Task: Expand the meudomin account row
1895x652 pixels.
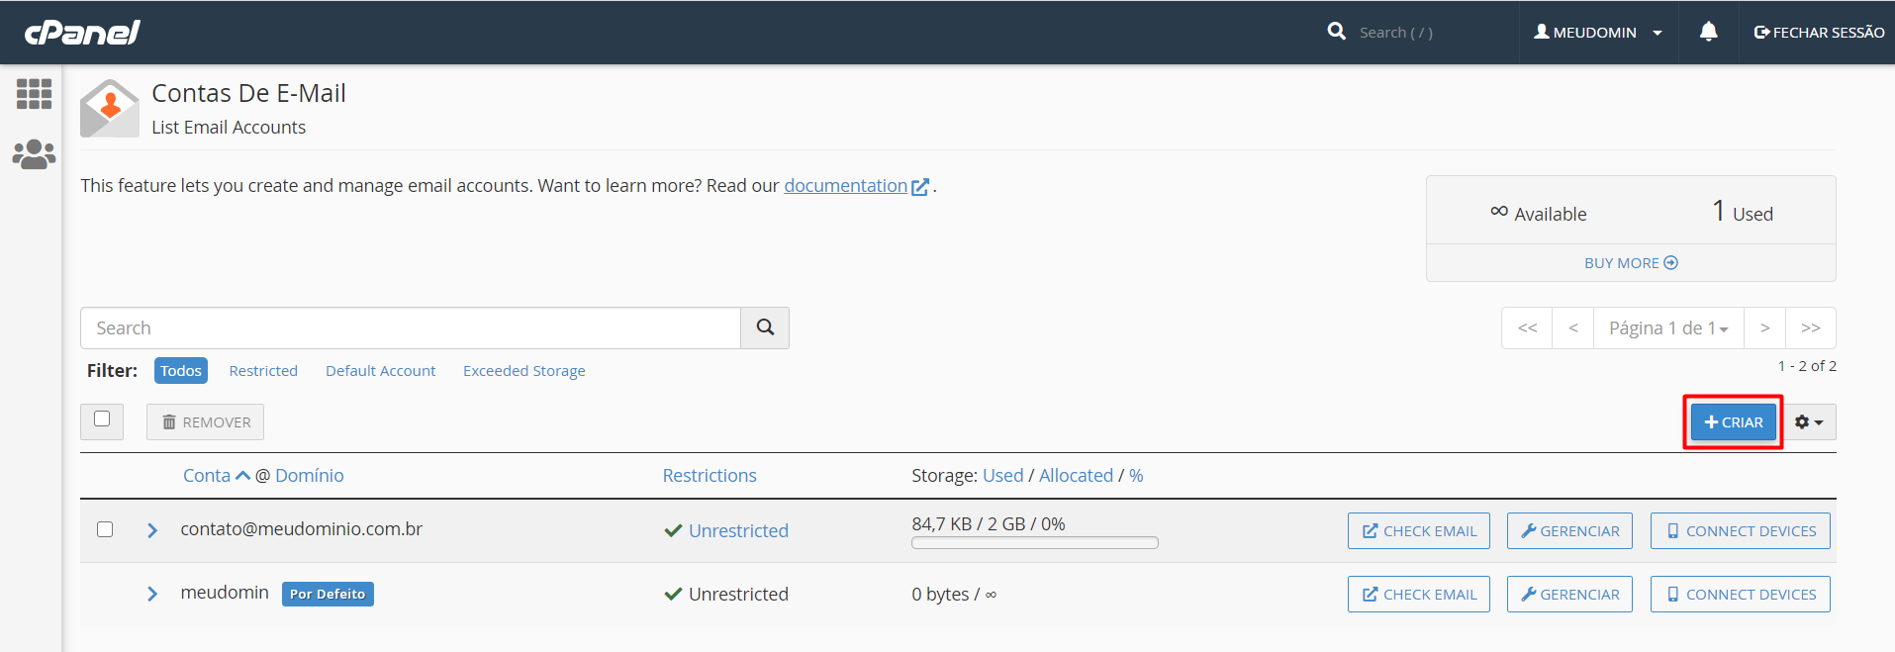Action: tap(152, 594)
